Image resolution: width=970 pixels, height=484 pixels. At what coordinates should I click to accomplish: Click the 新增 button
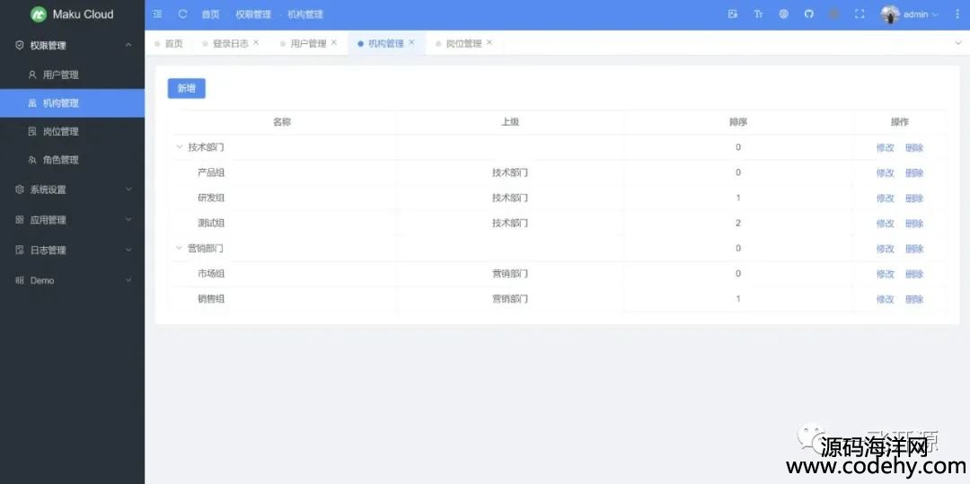(186, 88)
